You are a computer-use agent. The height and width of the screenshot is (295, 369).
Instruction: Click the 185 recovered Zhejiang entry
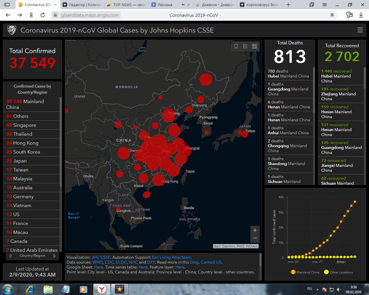click(341, 94)
